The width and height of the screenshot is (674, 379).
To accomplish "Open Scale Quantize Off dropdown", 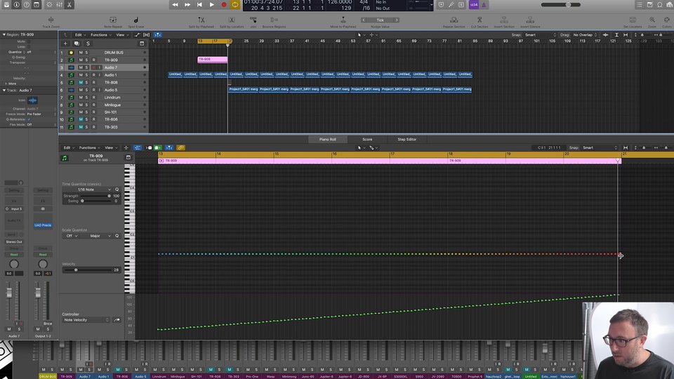I will [71, 236].
